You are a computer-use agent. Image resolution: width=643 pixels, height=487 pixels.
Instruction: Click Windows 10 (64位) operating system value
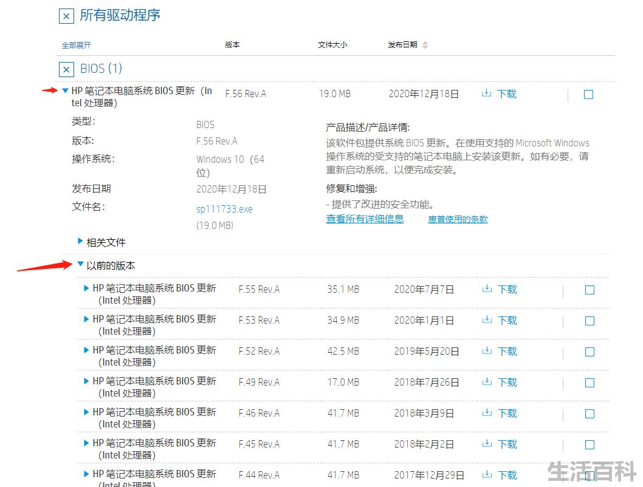pyautogui.click(x=230, y=166)
